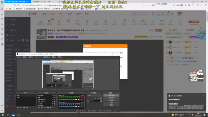Toggle visibility of 视频捕获设备 source
The image size is (208, 117).
[x=53, y=100]
